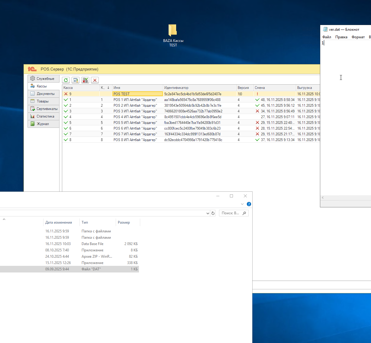
Task: Expand the address bar history dropdown
Action: click(x=208, y=213)
